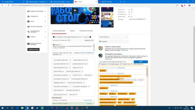Click the video title input field

pyautogui.click(x=73, y=37)
